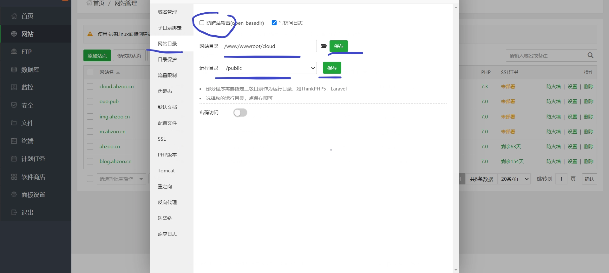Screen dimensions: 609x273
Task: Tick checkbox for cloud.ahzoo.cn row
Action: click(x=90, y=86)
